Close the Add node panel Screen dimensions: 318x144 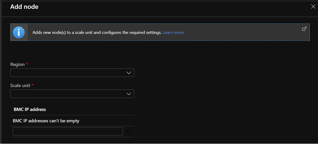[313, 6]
